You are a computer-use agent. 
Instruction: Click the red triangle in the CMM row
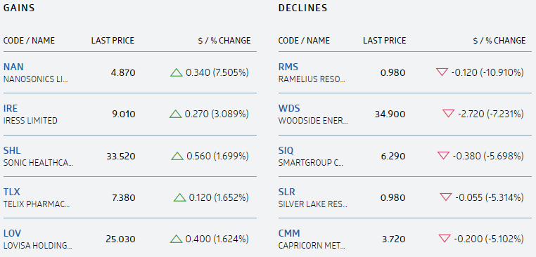[444, 238]
